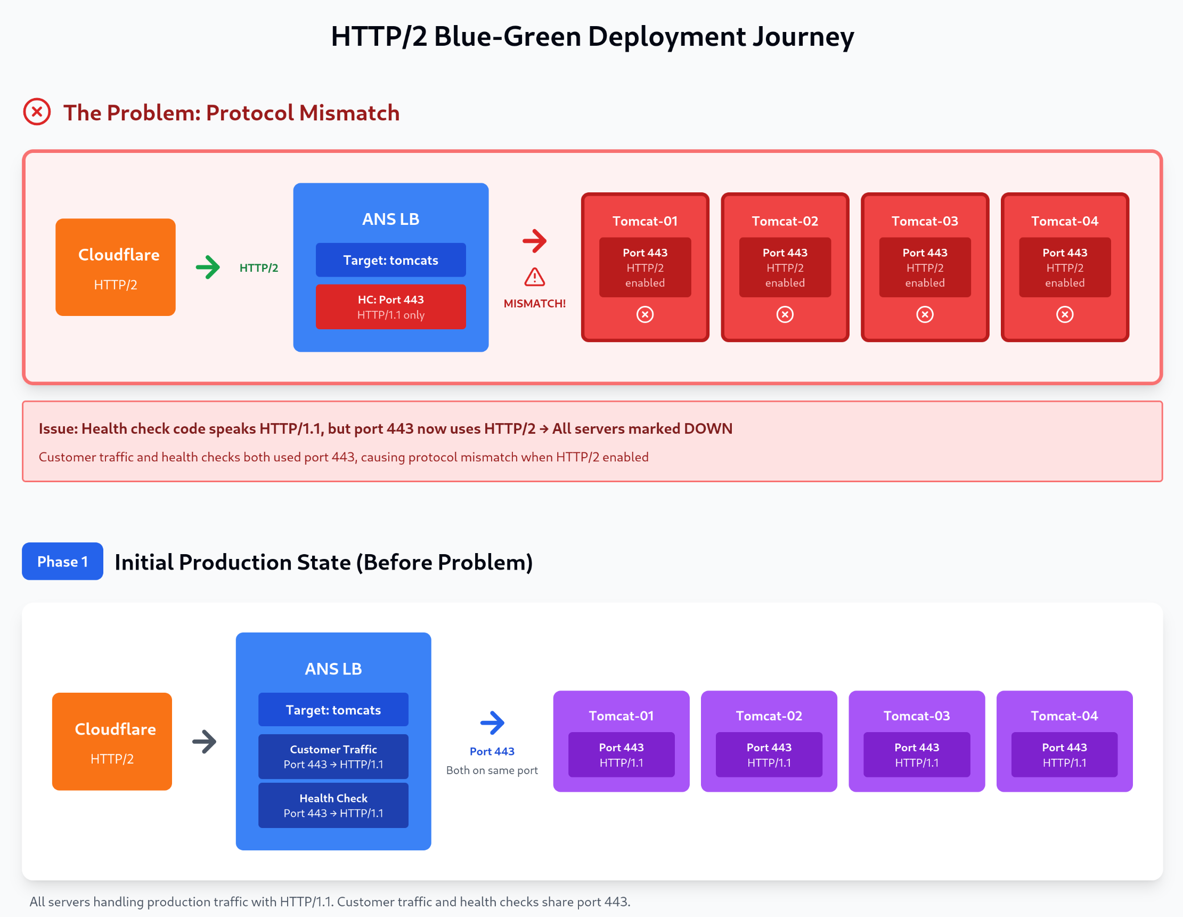Click the Health Check Port 443 box
This screenshot has width=1183, height=917.
pyautogui.click(x=333, y=805)
